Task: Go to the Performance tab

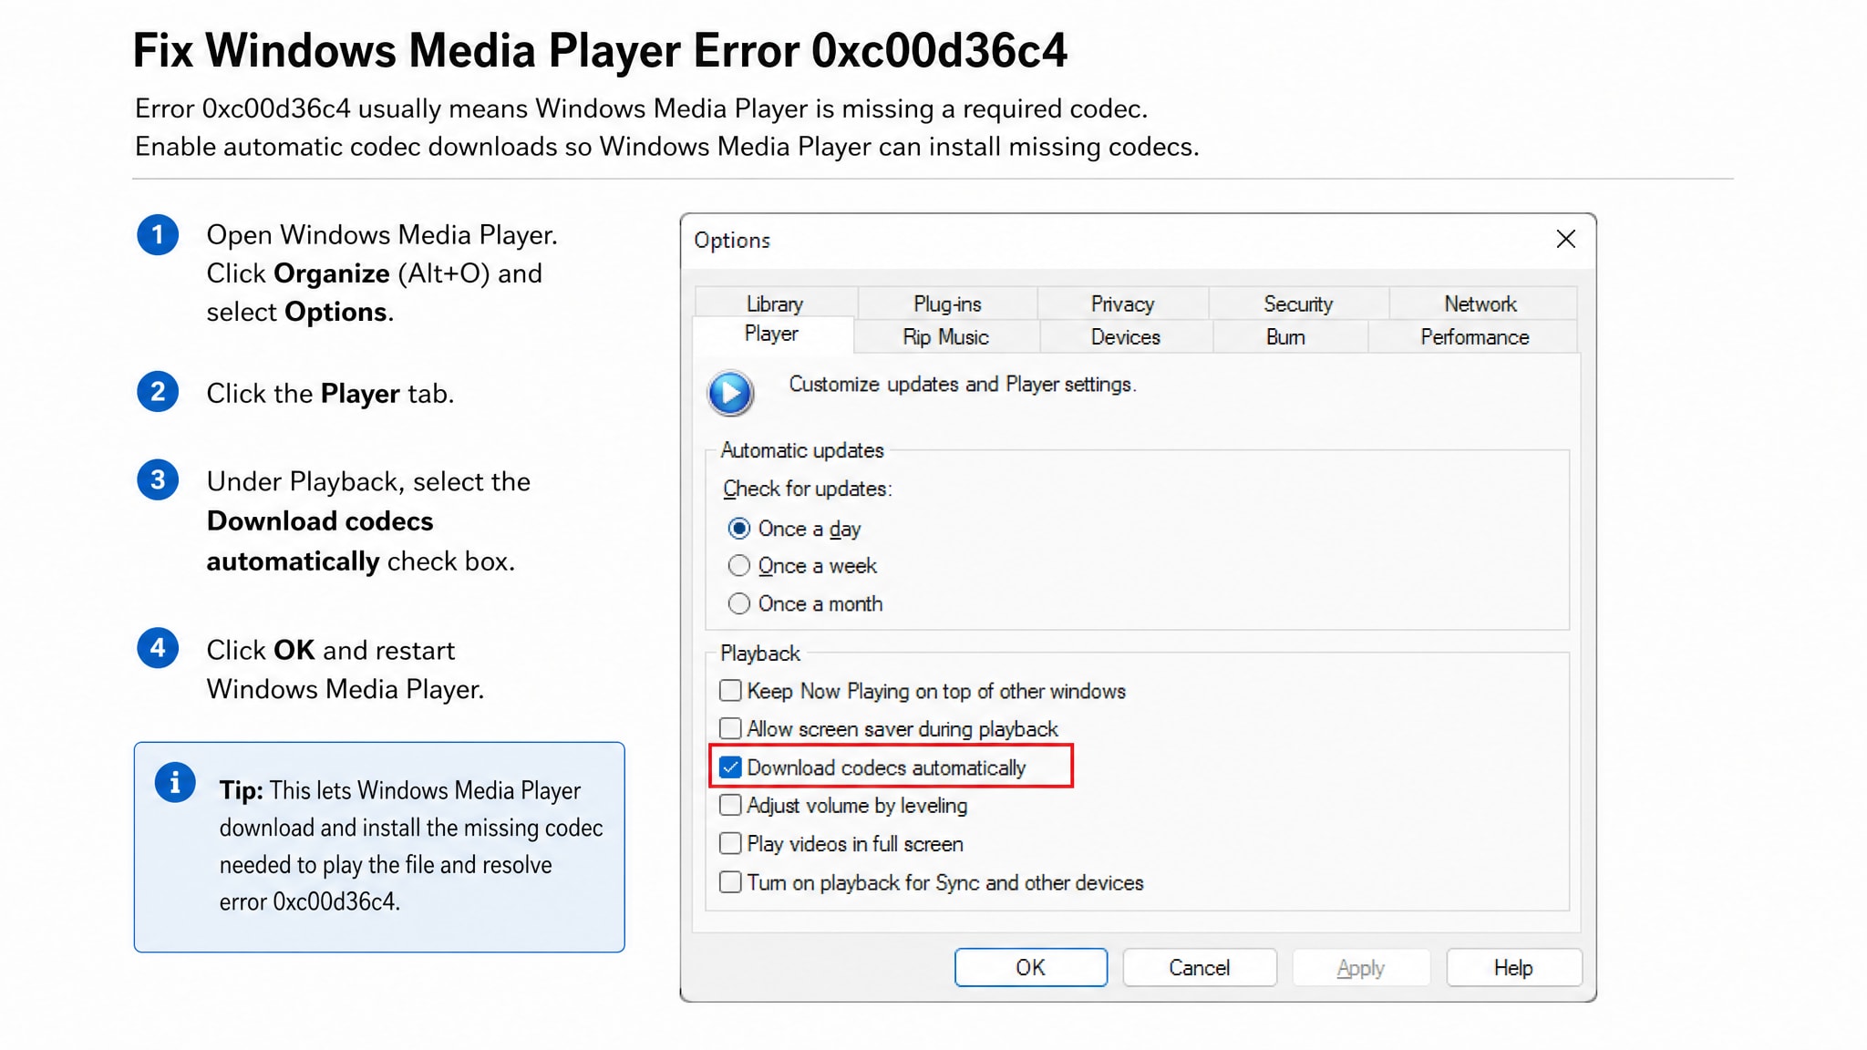Action: 1474,337
